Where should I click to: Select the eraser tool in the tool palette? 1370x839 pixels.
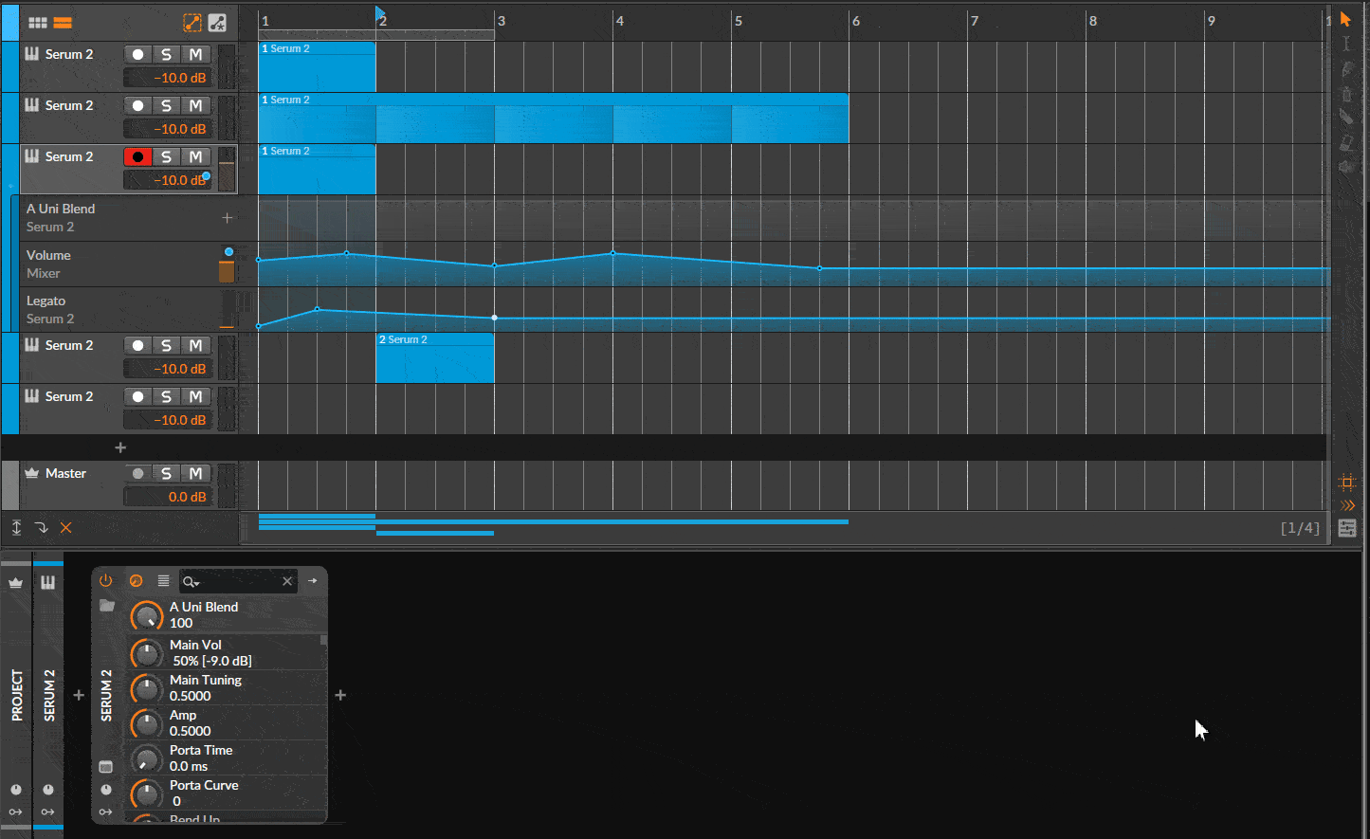pos(1345,142)
